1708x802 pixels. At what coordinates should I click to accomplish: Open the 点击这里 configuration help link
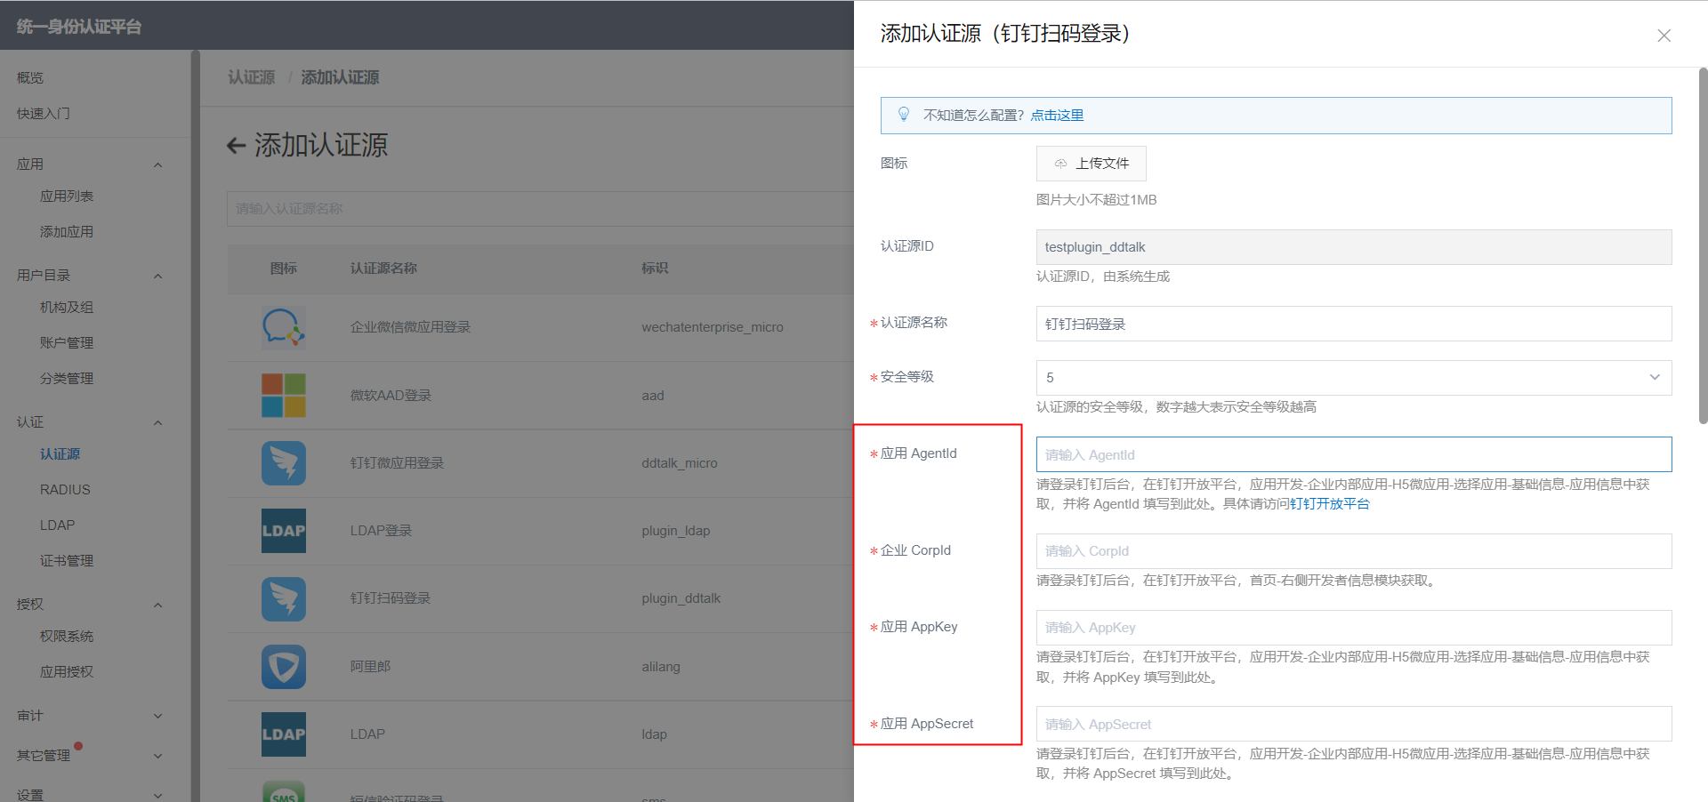1057,116
